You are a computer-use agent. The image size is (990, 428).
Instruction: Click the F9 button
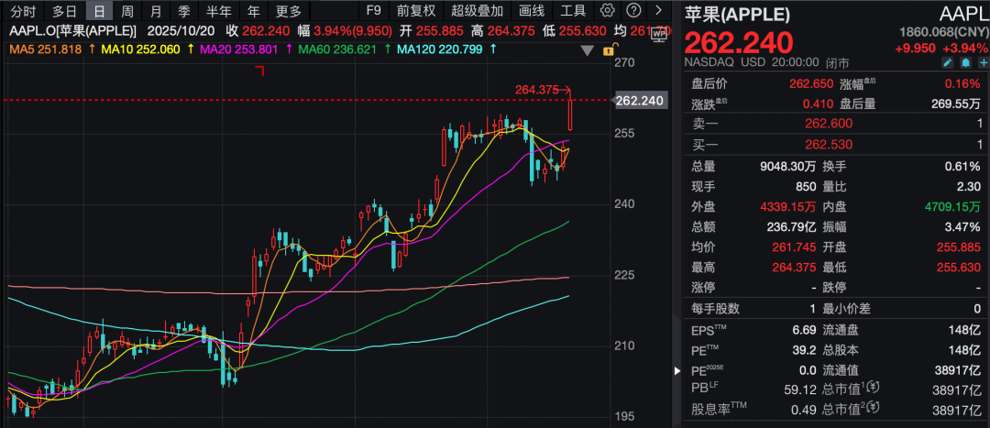point(374,11)
